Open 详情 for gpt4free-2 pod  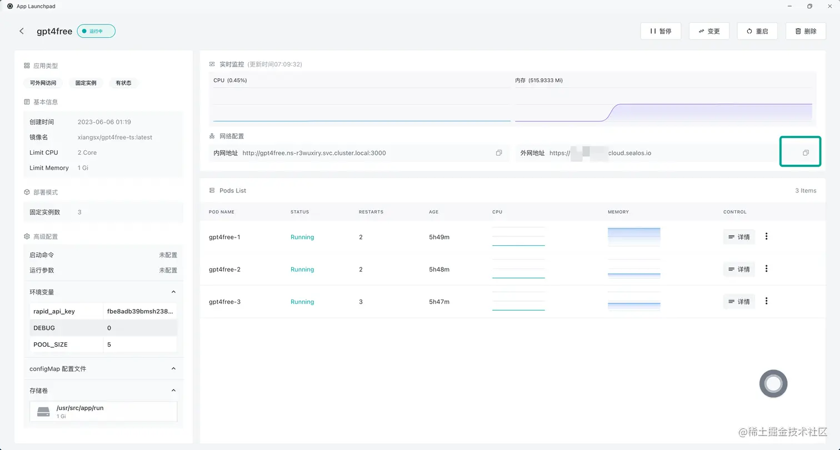pos(739,269)
